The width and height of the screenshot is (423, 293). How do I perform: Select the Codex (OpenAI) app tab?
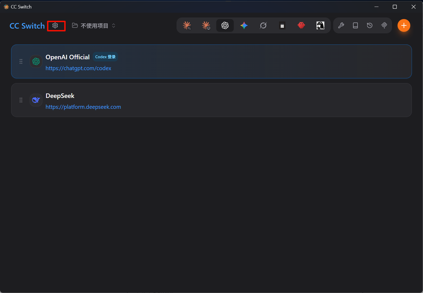(225, 25)
